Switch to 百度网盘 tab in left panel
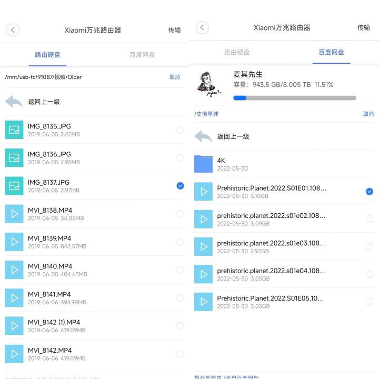Viewport: 379px width, 379px height. [142, 54]
